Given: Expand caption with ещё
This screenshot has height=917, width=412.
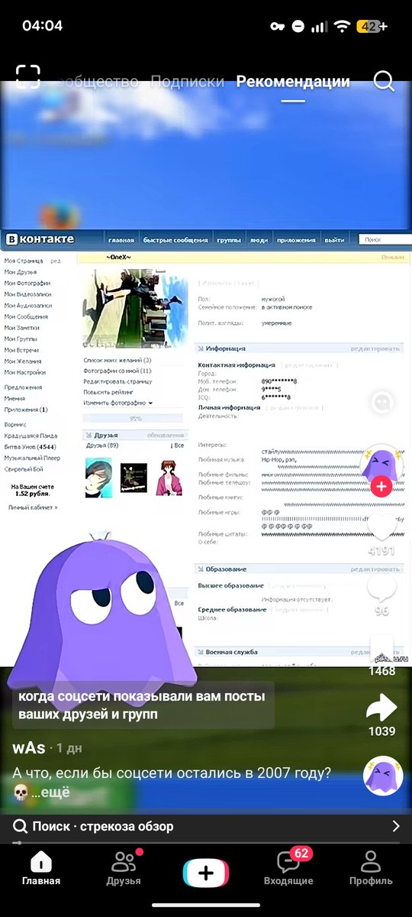Looking at the screenshot, I should coord(56,792).
